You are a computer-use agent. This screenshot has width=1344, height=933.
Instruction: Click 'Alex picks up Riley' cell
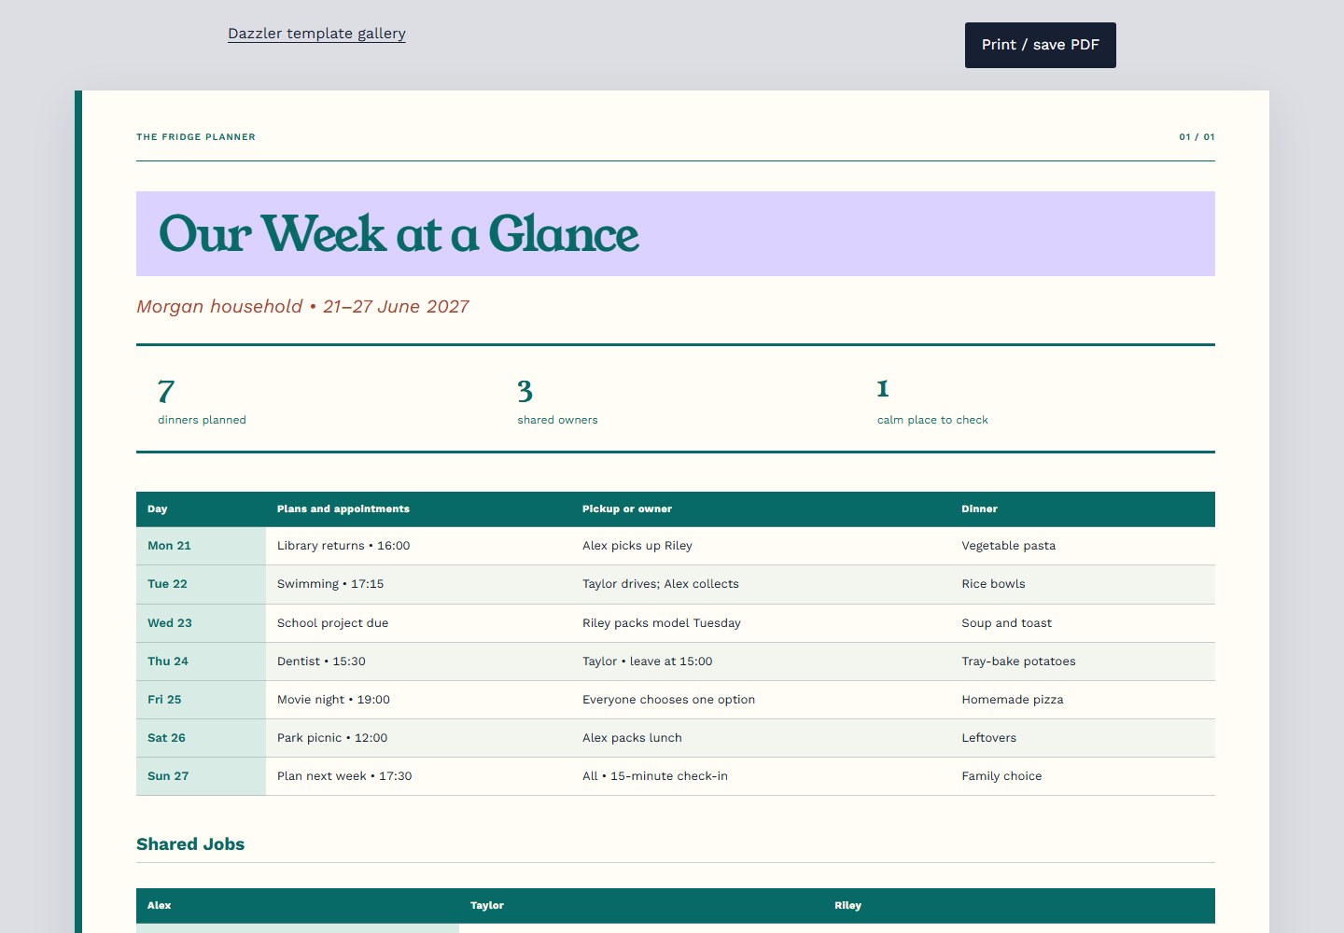761,546
